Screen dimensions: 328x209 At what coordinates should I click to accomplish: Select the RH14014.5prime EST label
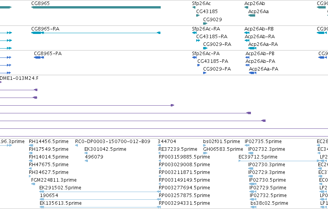tap(49, 157)
